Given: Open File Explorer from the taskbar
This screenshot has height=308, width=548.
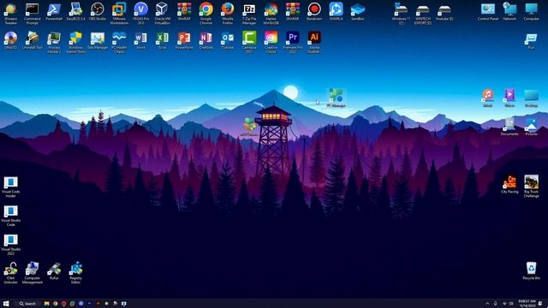Looking at the screenshot, I should [x=46, y=304].
